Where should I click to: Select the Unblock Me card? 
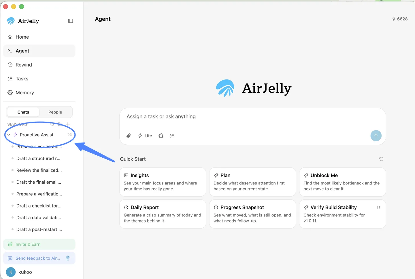342,182
